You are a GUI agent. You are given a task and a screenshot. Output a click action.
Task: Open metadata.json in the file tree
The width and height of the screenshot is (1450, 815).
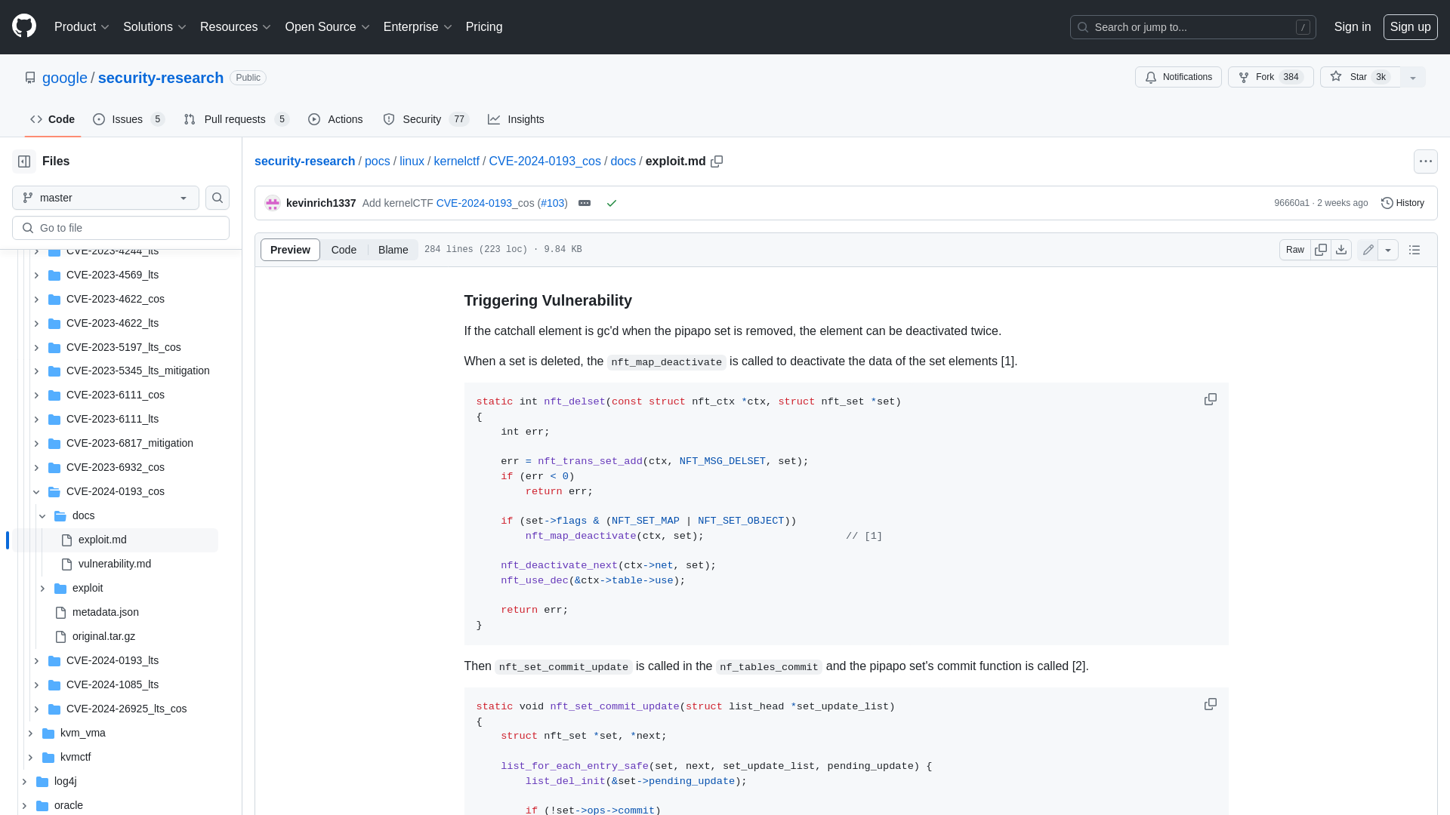pyautogui.click(x=106, y=613)
